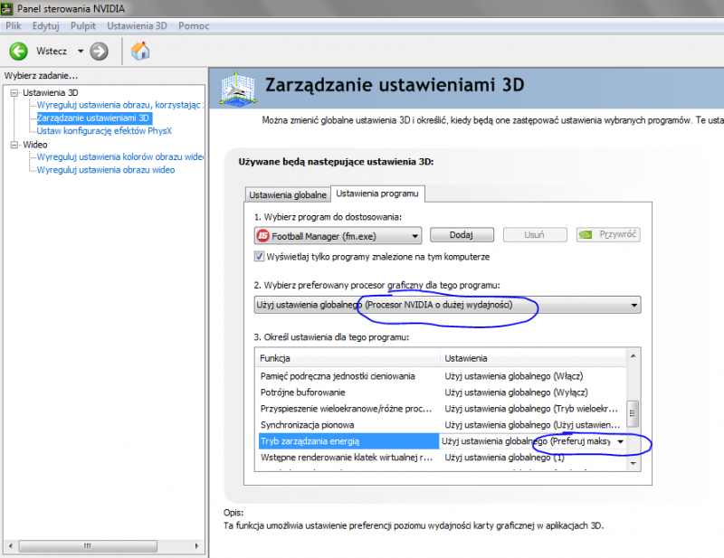Open 'Ustaw konfigurację efektów PhysX' item

[x=104, y=131]
